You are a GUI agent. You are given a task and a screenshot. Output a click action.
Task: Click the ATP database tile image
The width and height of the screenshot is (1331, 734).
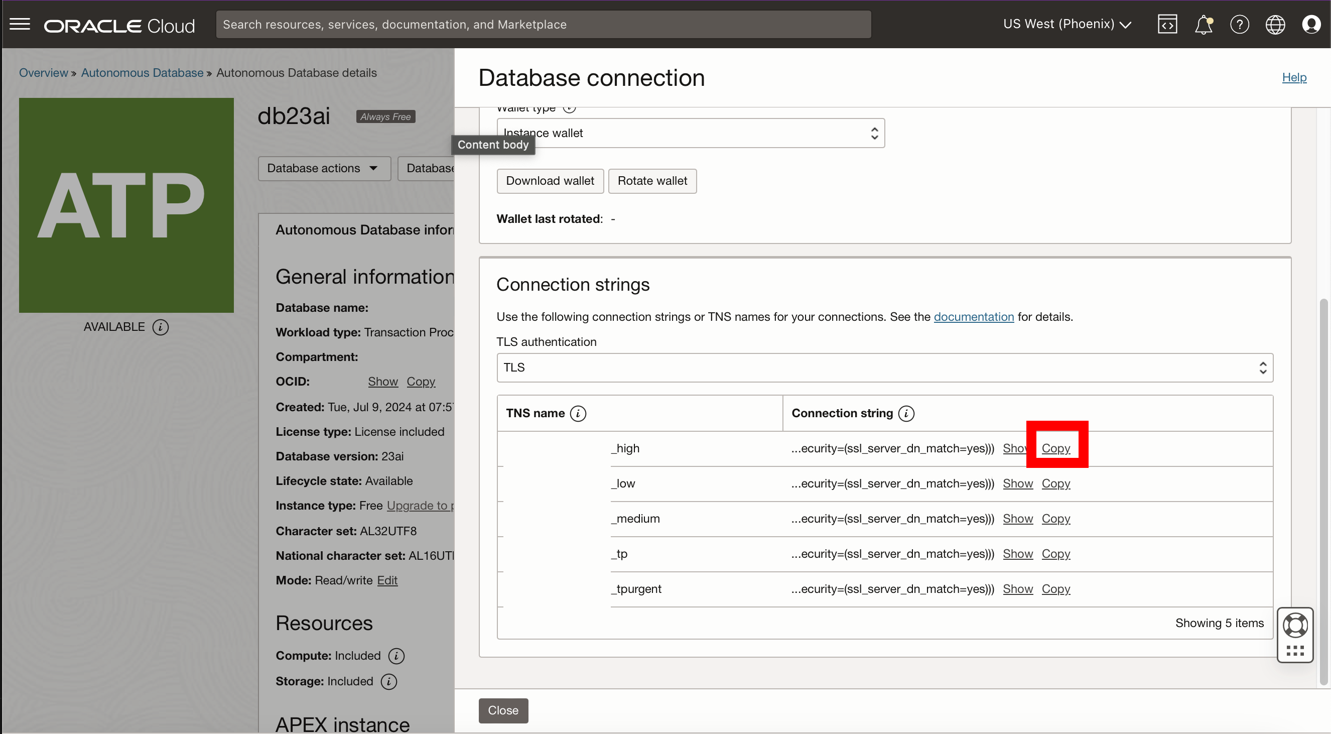126,205
